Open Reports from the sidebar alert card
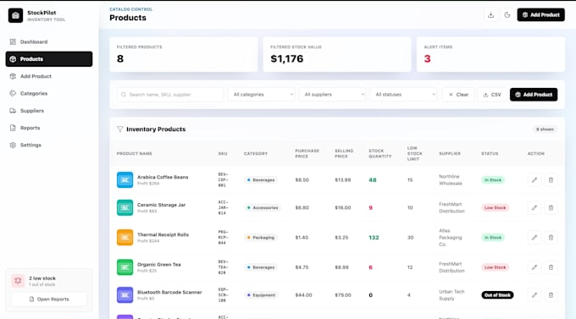The image size is (576, 319). 49,300
